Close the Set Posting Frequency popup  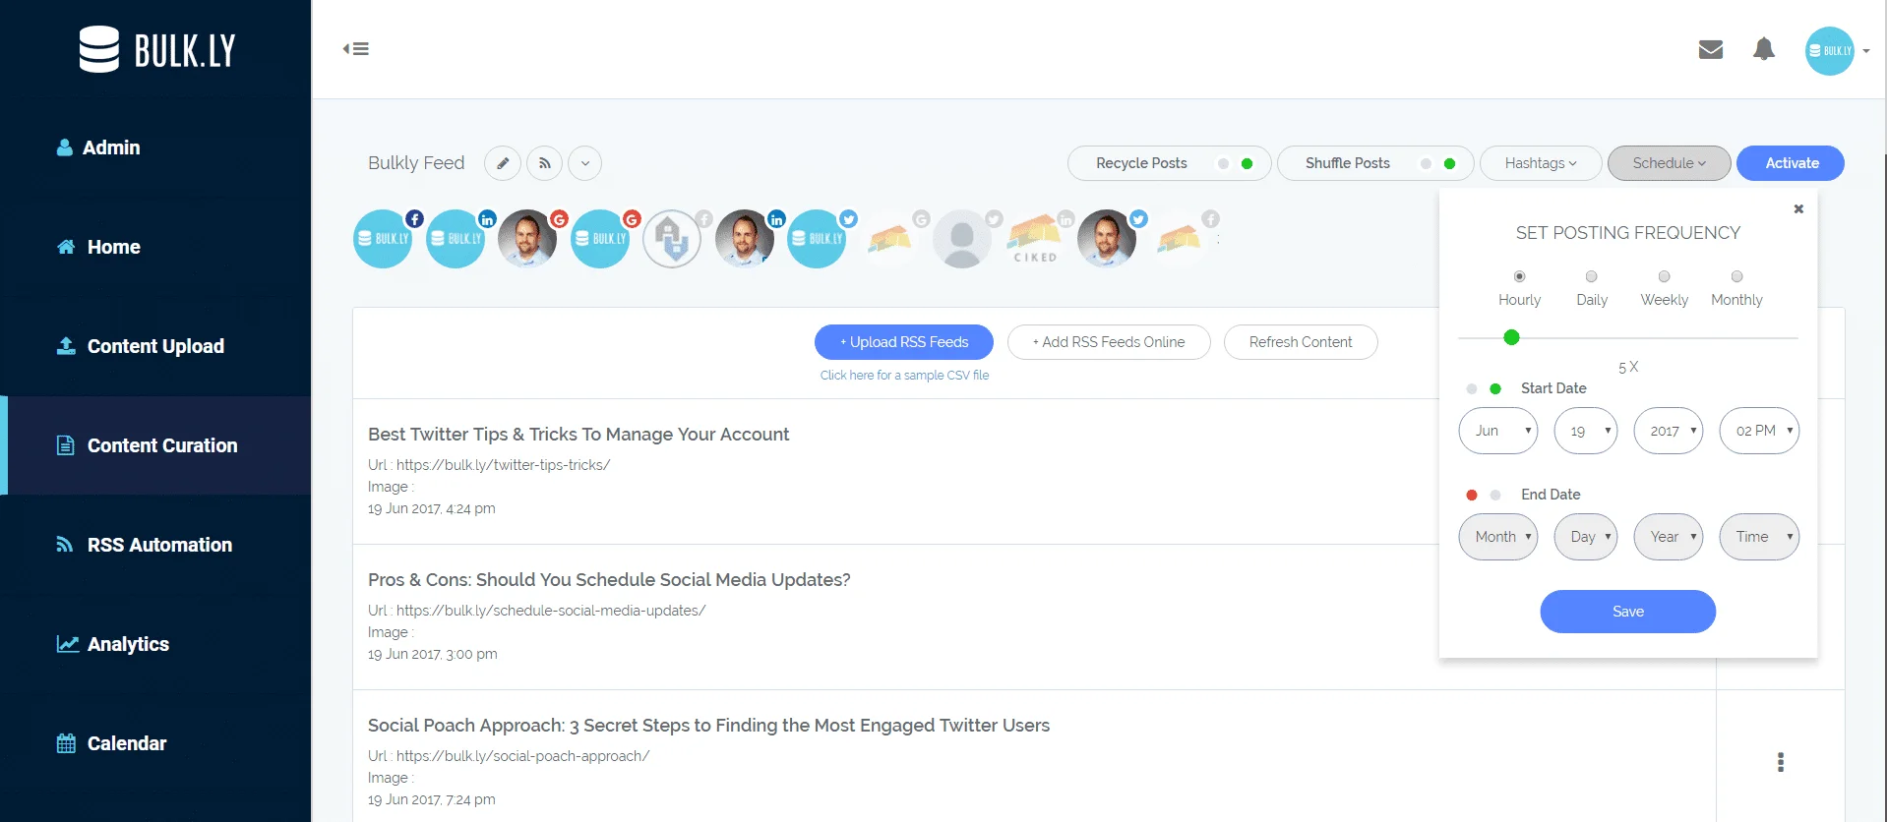click(x=1797, y=208)
